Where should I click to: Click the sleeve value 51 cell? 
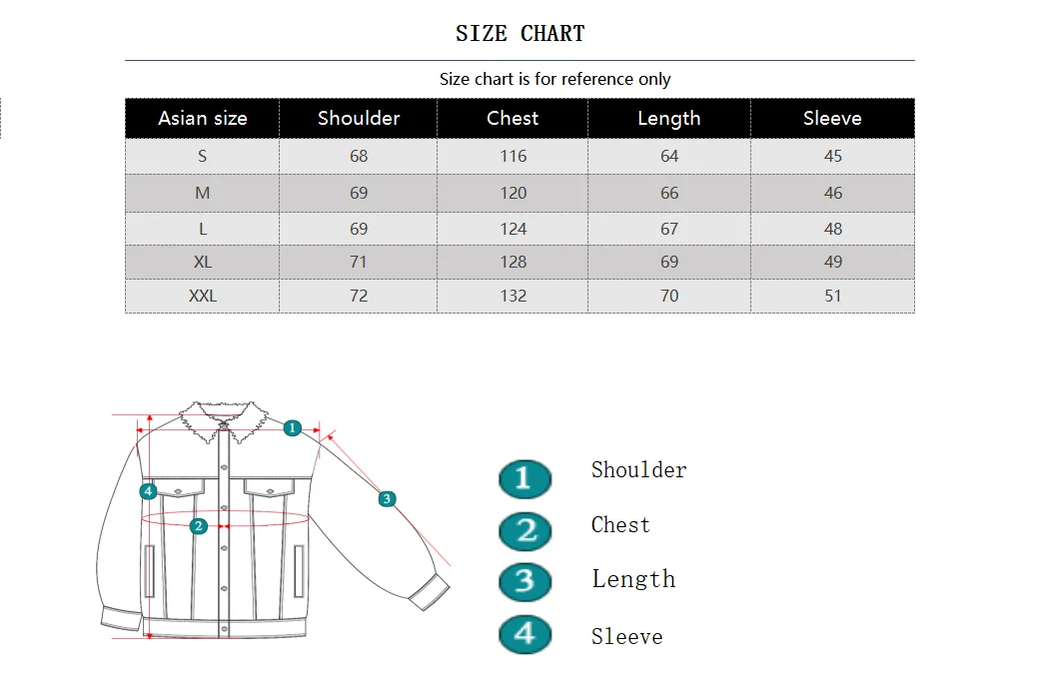coord(832,296)
